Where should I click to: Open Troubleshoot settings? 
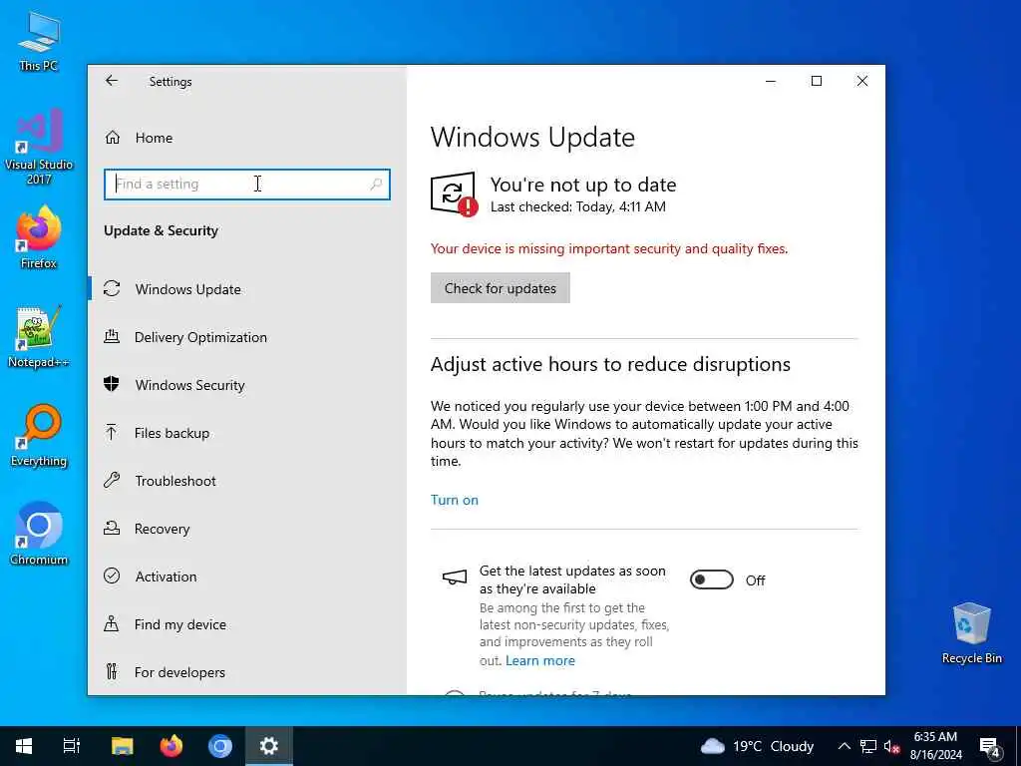[x=247, y=481]
